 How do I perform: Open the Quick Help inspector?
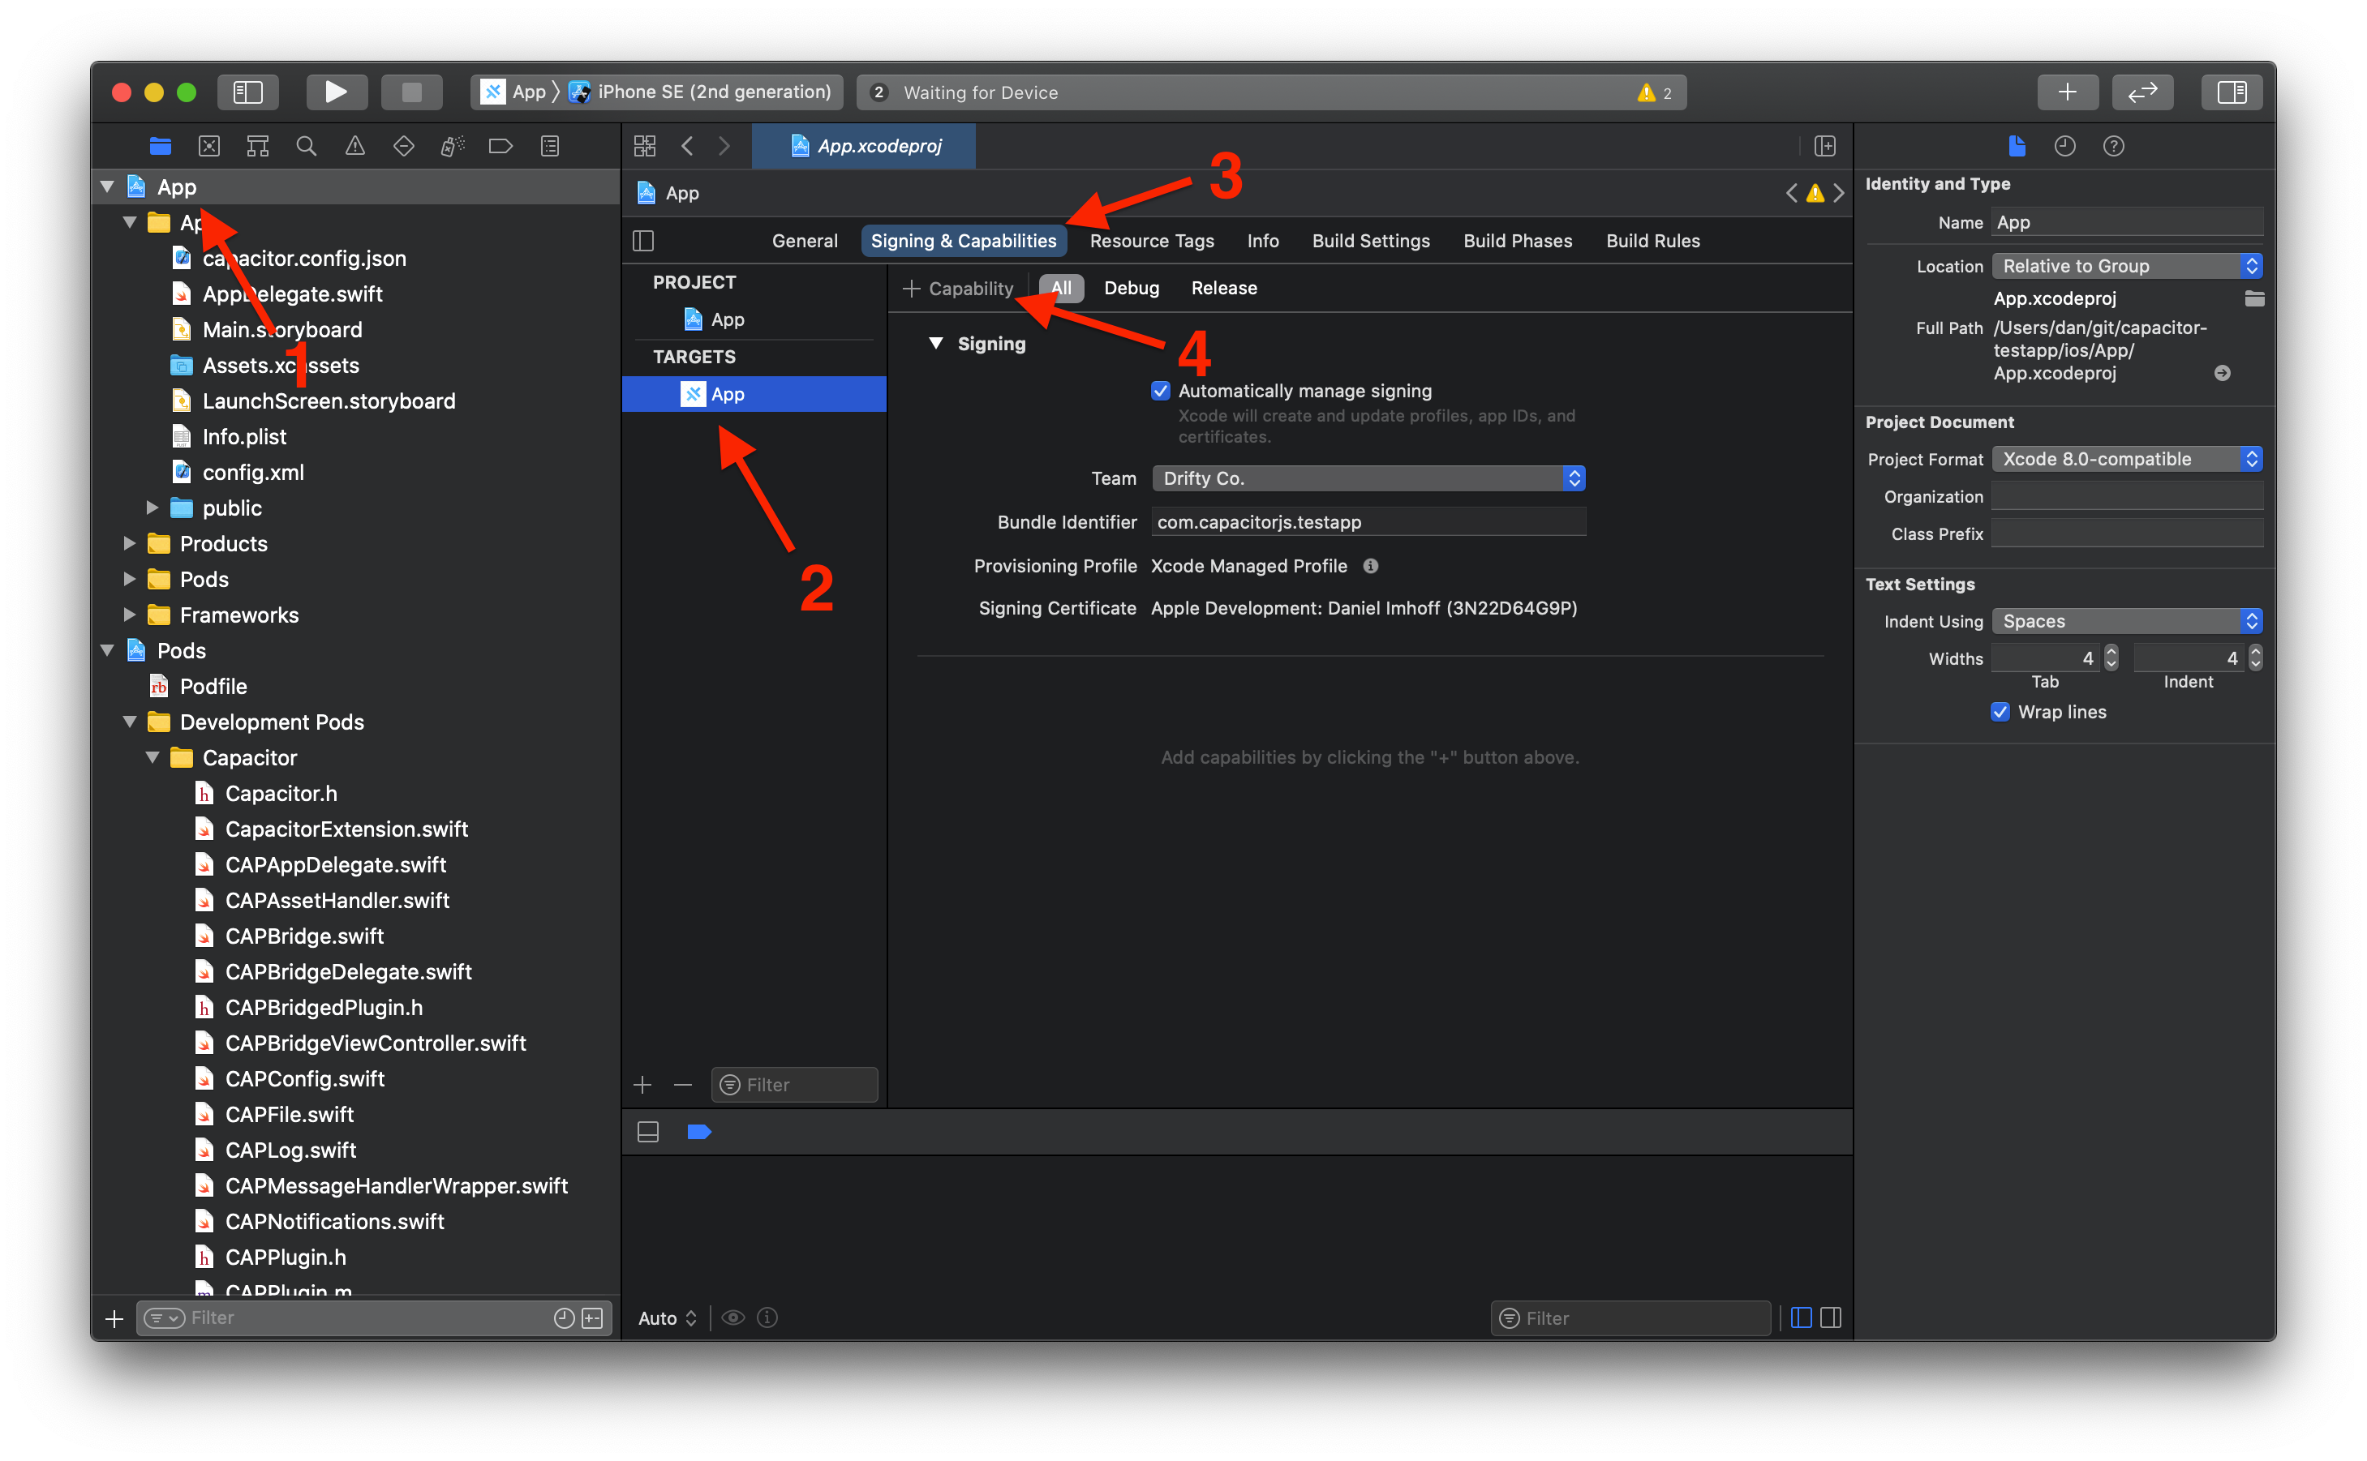tap(2113, 146)
